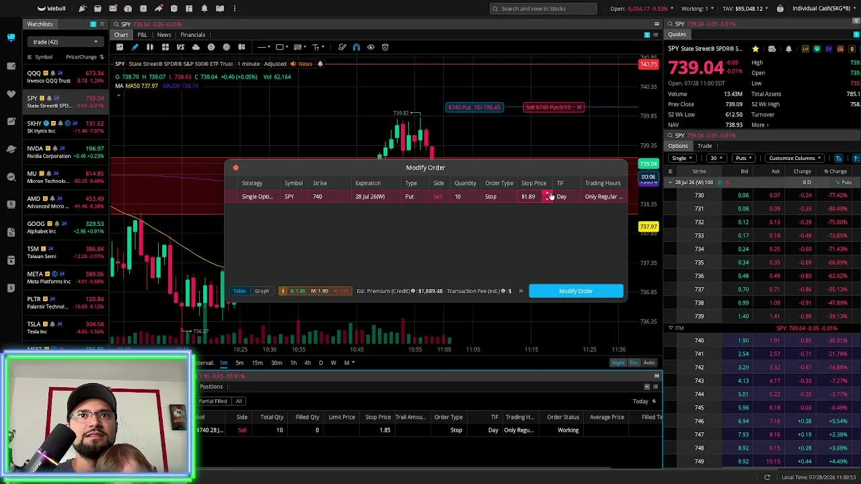Open the Financials tab
Image resolution: width=861 pixels, height=484 pixels.
click(x=192, y=35)
